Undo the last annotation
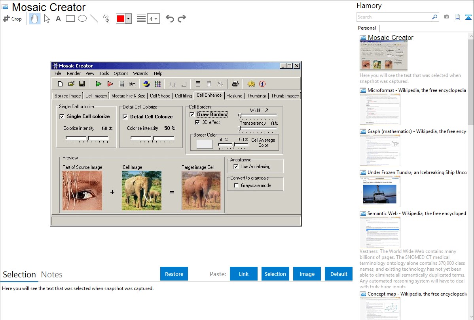 pyautogui.click(x=170, y=19)
